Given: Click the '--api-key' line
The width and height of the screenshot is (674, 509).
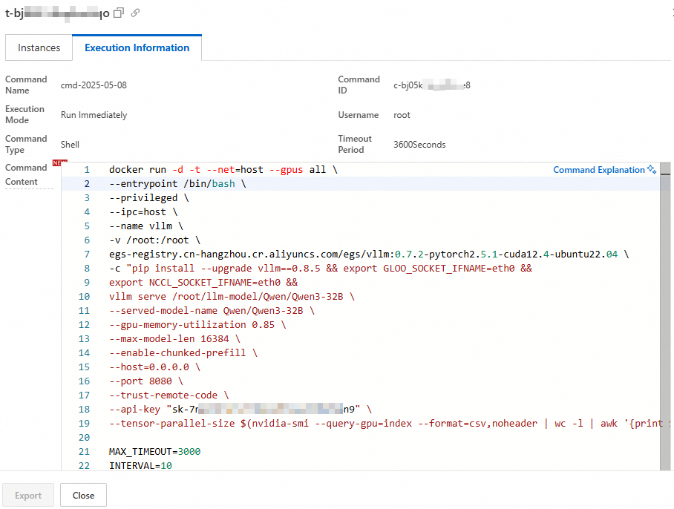Looking at the screenshot, I should [x=241, y=410].
